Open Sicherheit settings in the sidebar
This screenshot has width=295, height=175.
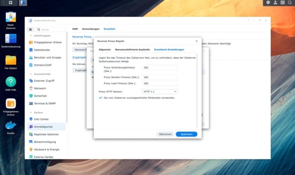tap(46, 96)
